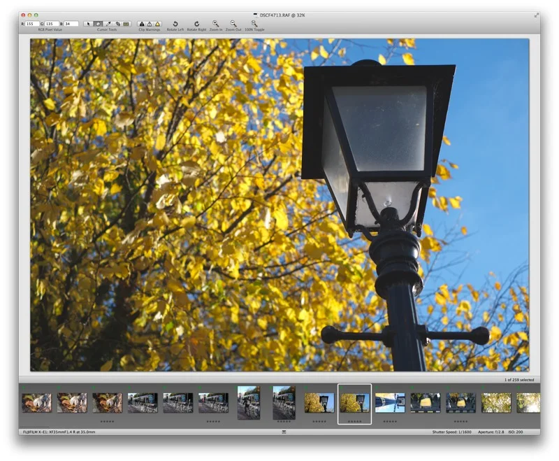559x461 pixels.
Task: Toggle the shadow clipping warning
Action: 143,22
